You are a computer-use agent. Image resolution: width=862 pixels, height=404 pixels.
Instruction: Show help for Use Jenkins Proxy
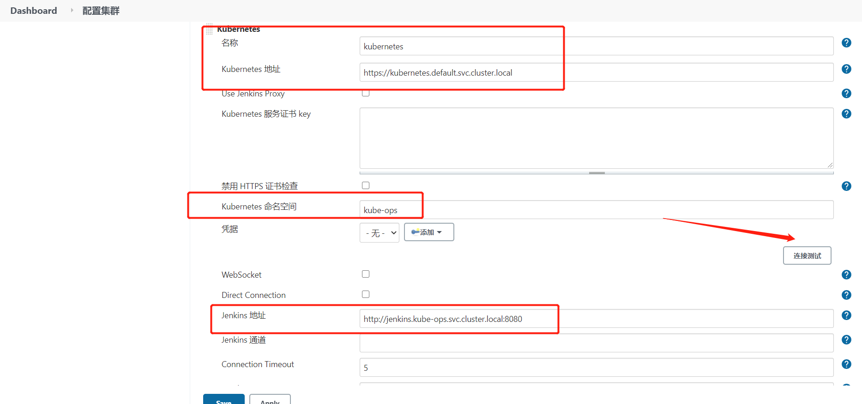846,94
